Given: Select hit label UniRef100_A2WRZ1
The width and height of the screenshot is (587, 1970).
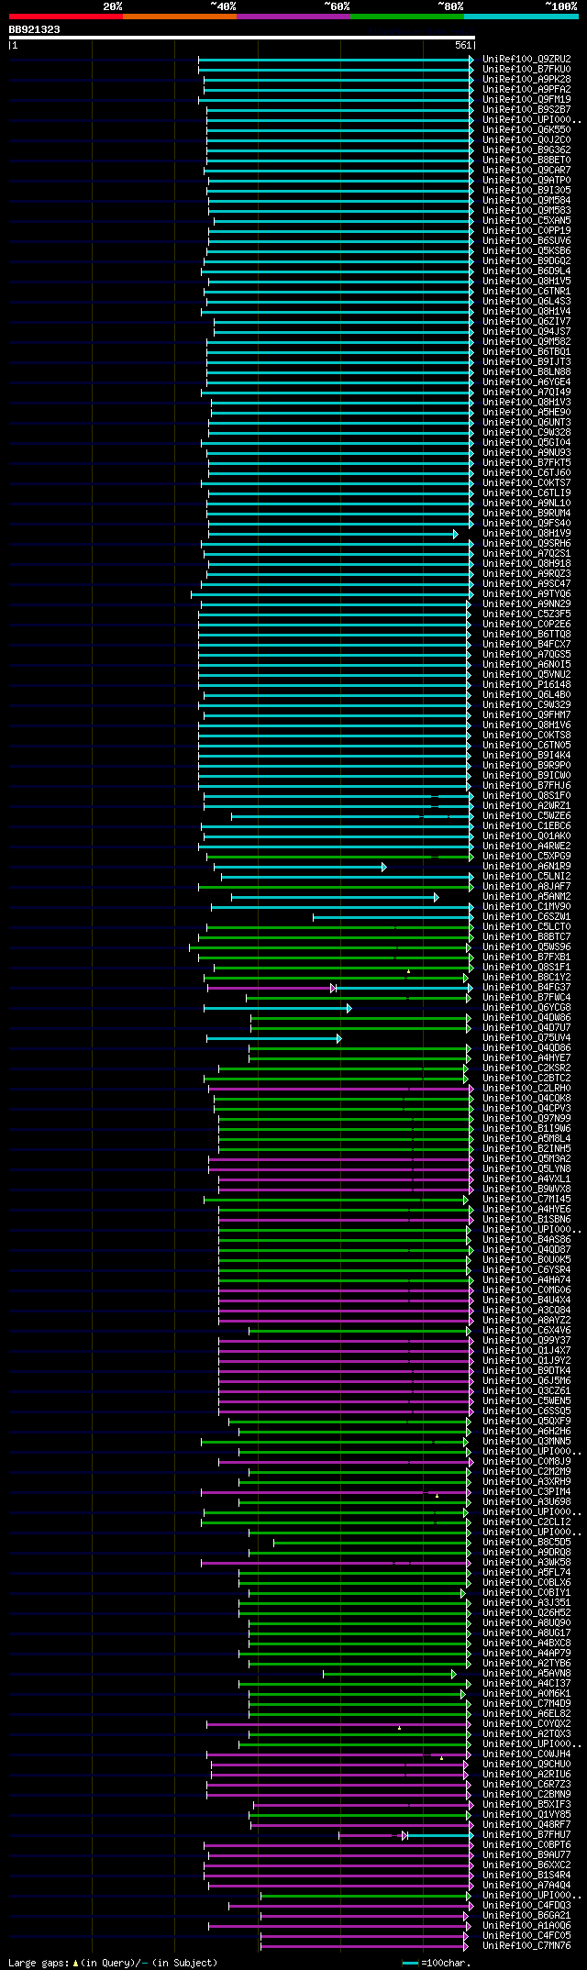Looking at the screenshot, I should pyautogui.click(x=526, y=805).
